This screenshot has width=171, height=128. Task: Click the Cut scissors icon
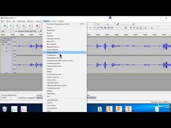[x=98, y=28]
